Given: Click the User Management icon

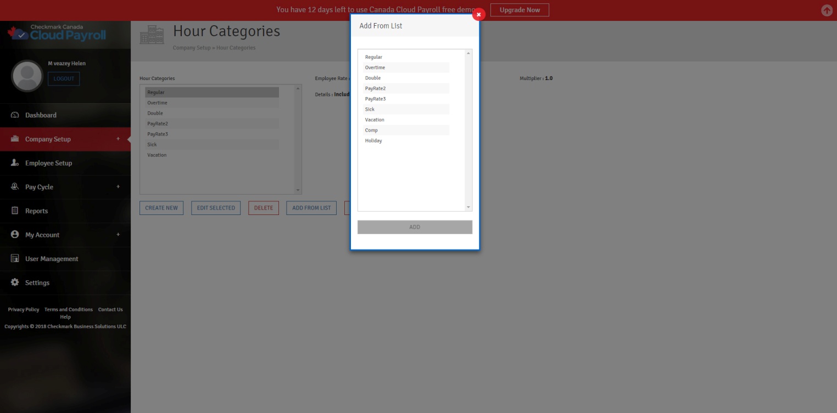Looking at the screenshot, I should 15,259.
